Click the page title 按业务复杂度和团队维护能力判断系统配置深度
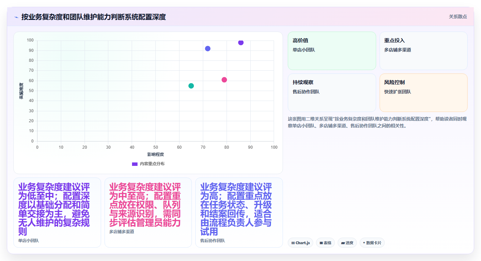This screenshot has width=481, height=261. (x=94, y=17)
